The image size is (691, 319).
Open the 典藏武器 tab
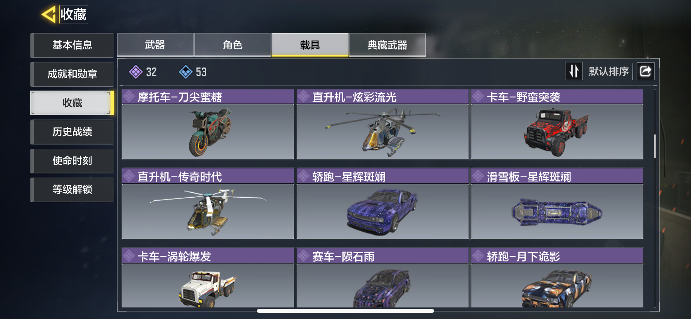click(x=387, y=45)
